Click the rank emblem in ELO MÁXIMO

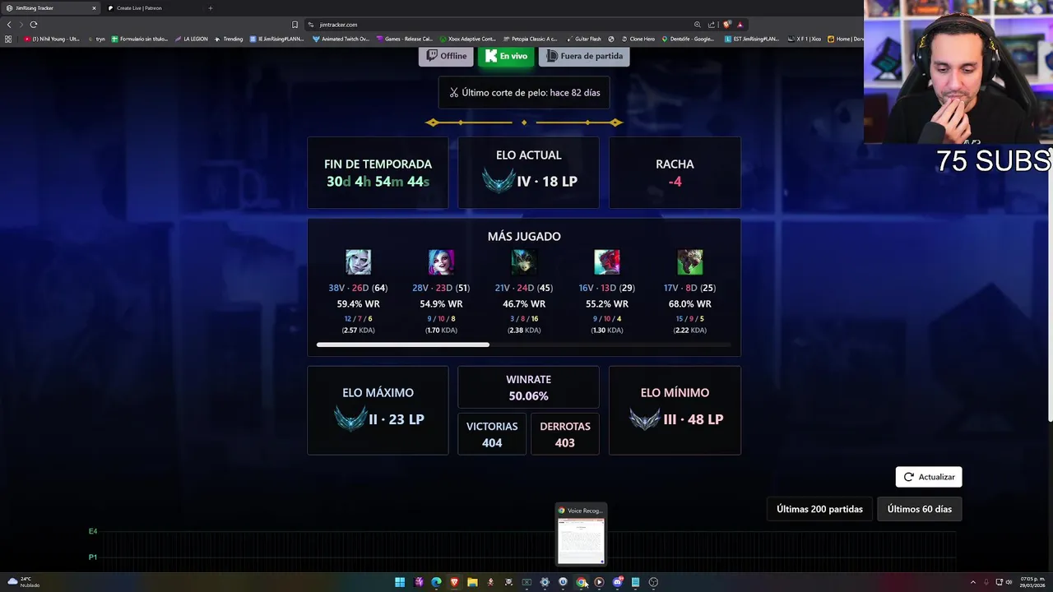(x=350, y=419)
